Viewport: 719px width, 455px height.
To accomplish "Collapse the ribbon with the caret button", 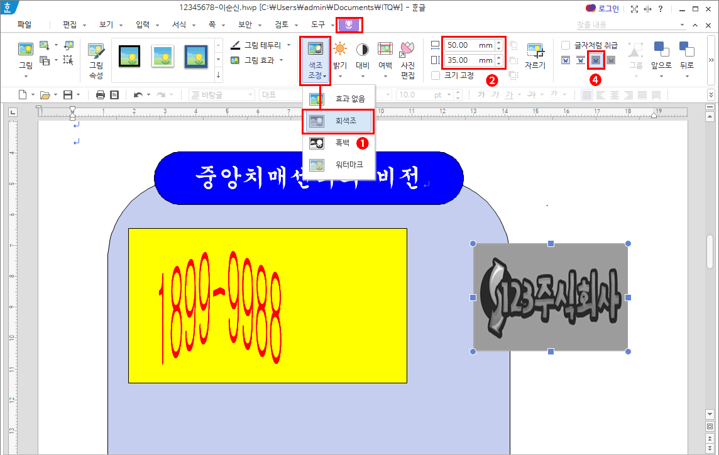I will click(695, 25).
